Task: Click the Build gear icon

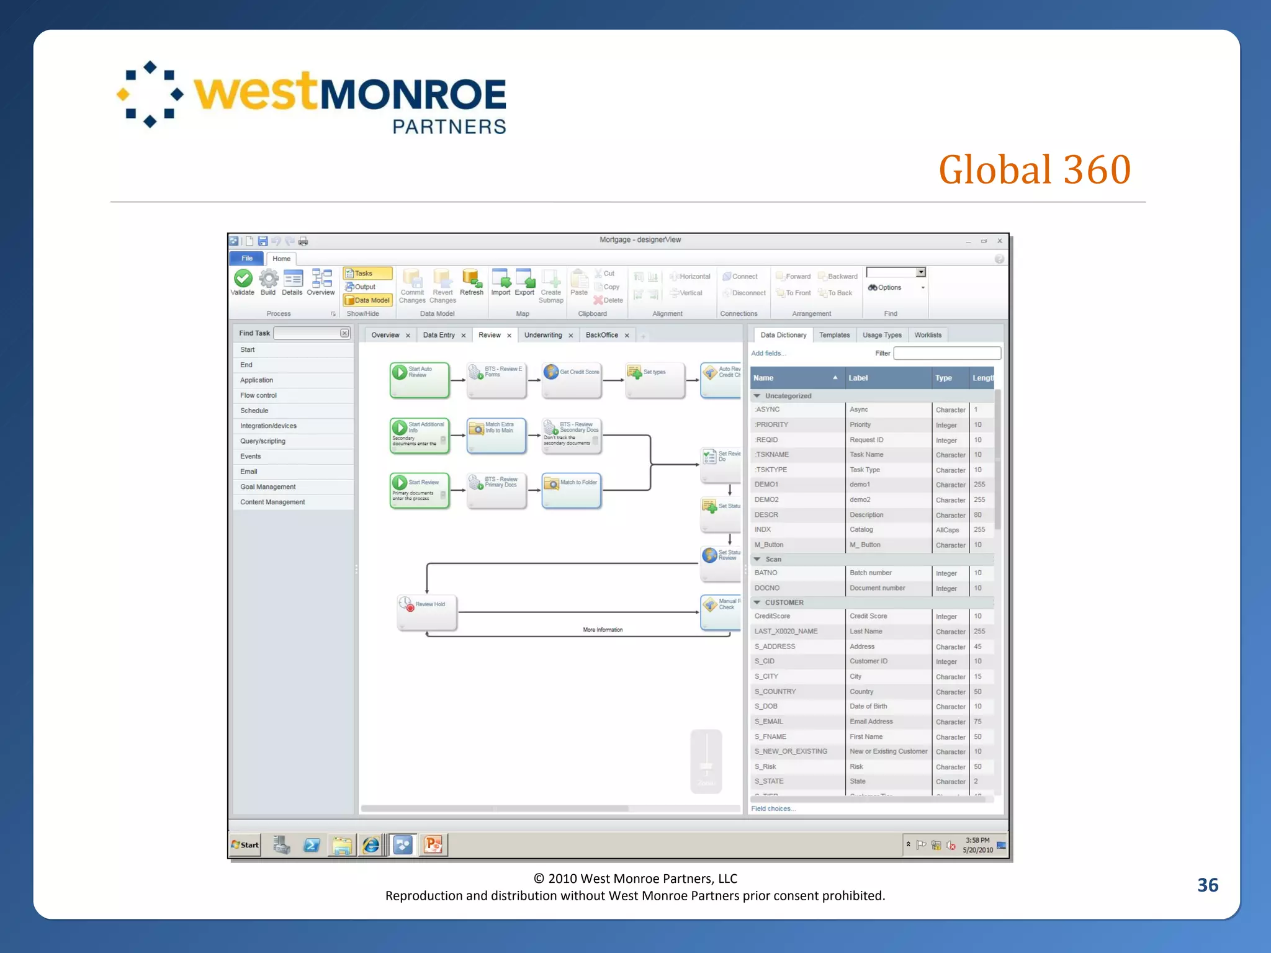Action: (268, 279)
